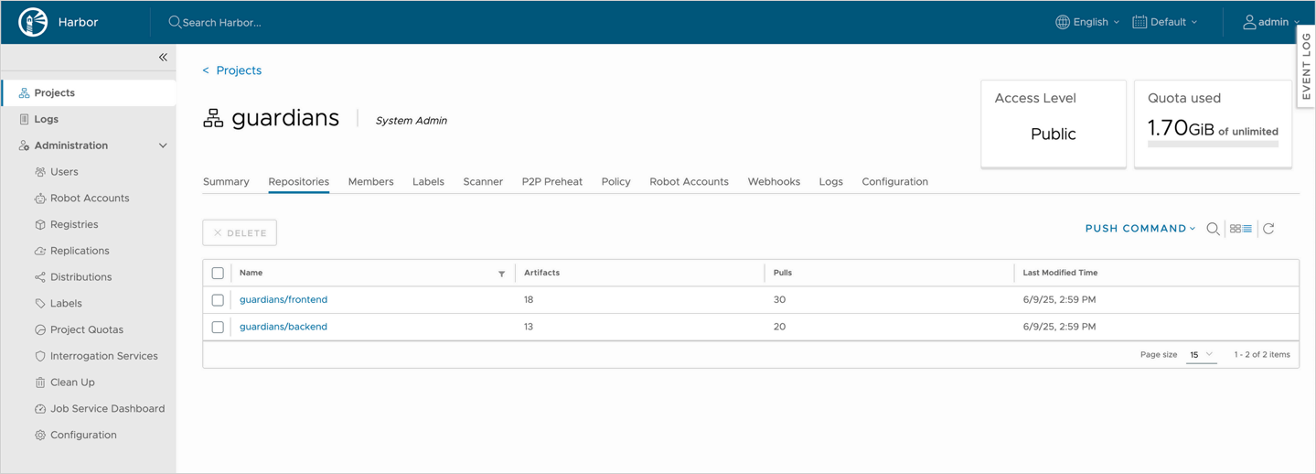Check the guardians/backend row checkbox

(x=218, y=327)
